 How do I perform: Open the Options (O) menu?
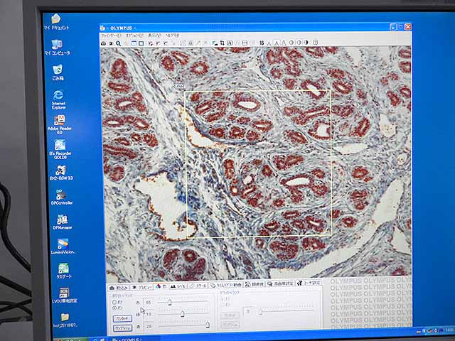[134, 36]
